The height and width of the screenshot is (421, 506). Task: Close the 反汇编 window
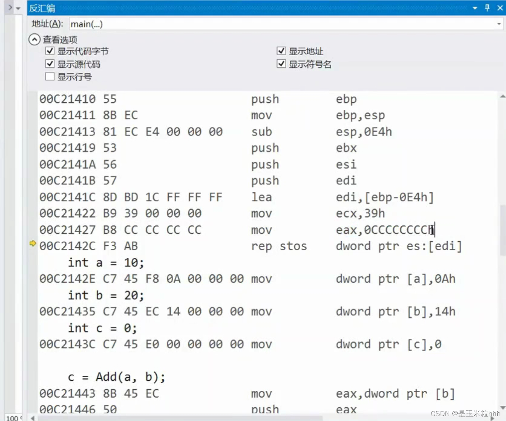coord(500,8)
